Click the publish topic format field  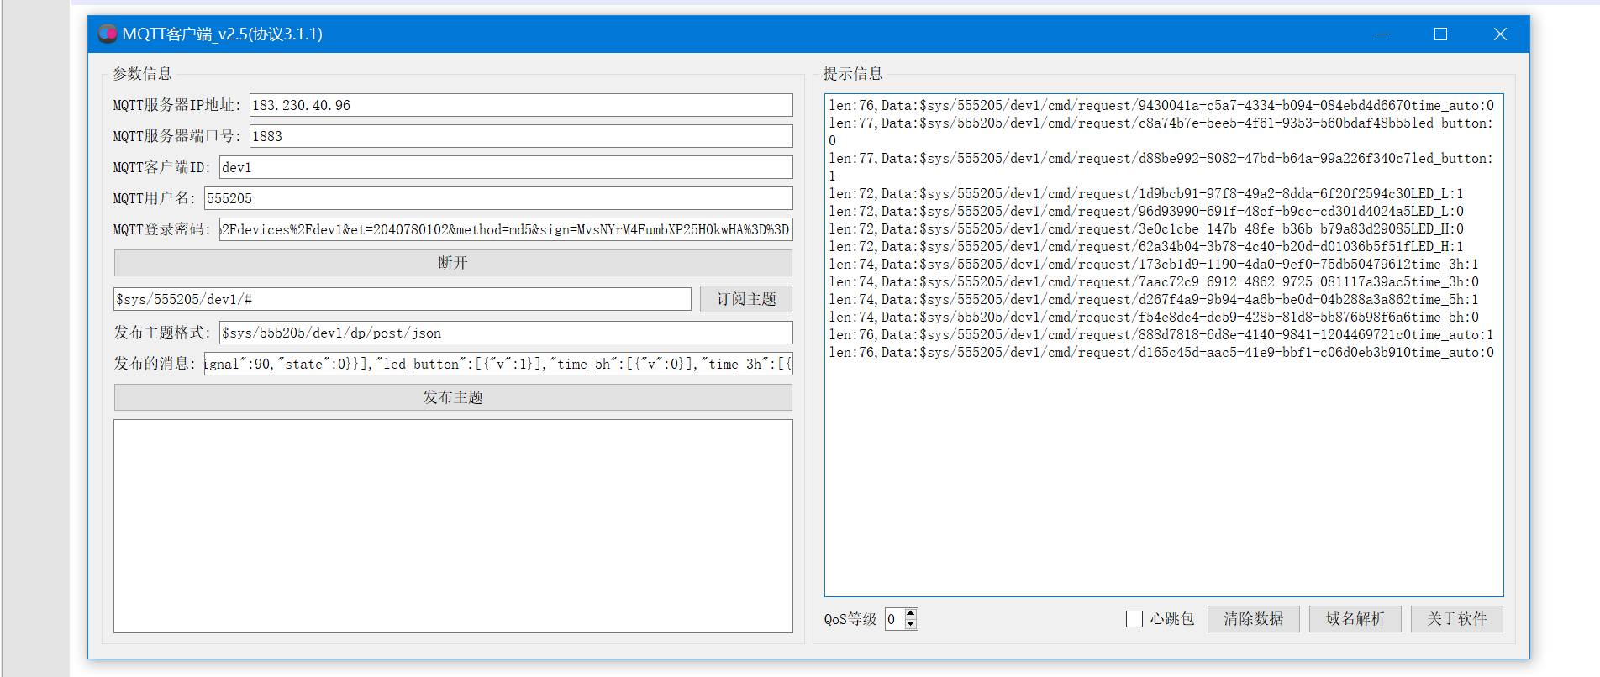506,333
